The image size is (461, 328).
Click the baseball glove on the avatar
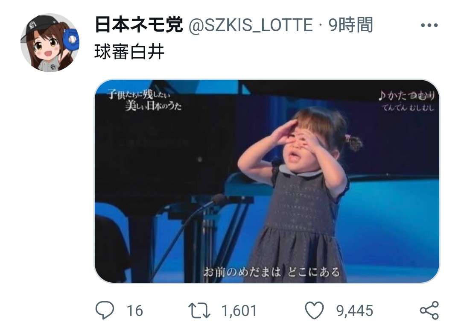[x=71, y=38]
